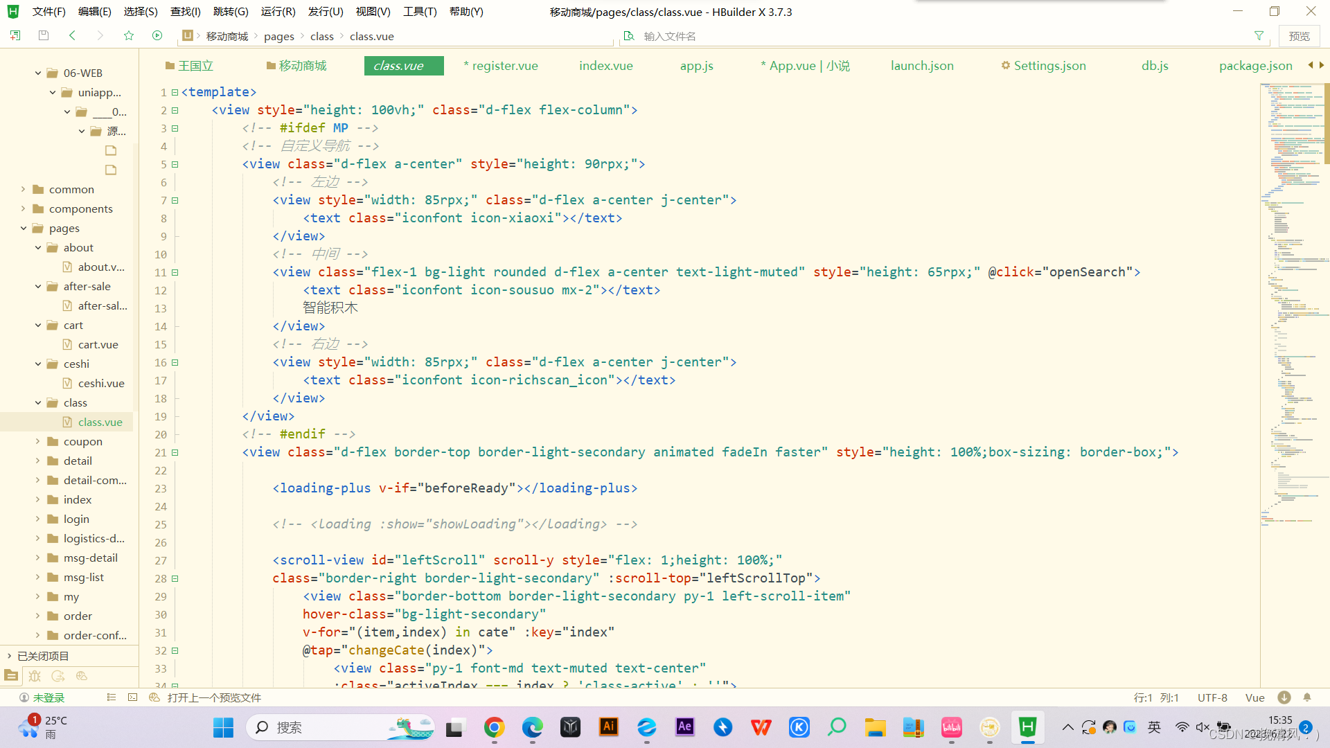Click the 预览 preview button
1330x748 pixels.
pyautogui.click(x=1299, y=36)
